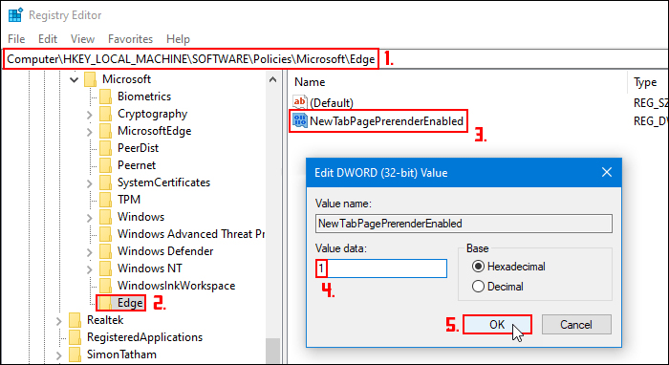Viewport: 669px width, 365px height.
Task: Click the tree scrollbar up arrow
Action: [x=272, y=79]
